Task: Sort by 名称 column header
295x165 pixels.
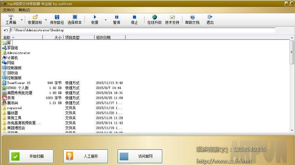Action: (22, 38)
